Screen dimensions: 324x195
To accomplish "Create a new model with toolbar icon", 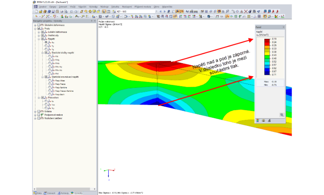I will (36, 12).
